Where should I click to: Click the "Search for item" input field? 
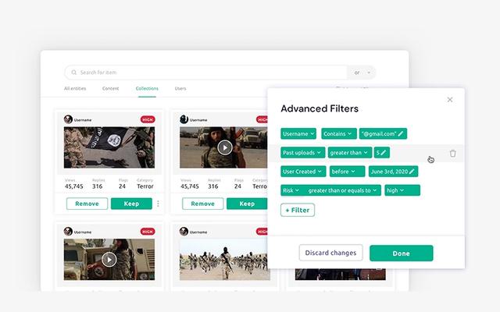pos(203,73)
